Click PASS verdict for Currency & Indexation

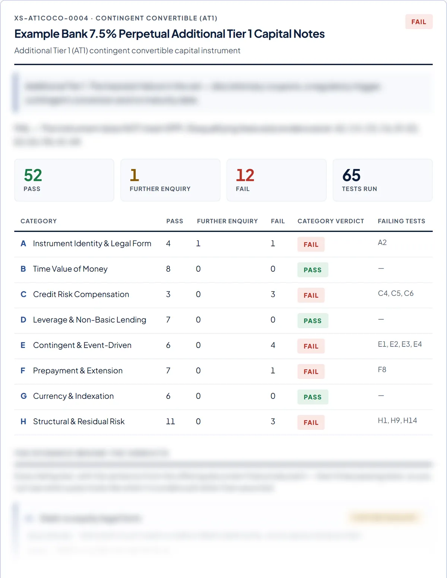tap(313, 397)
